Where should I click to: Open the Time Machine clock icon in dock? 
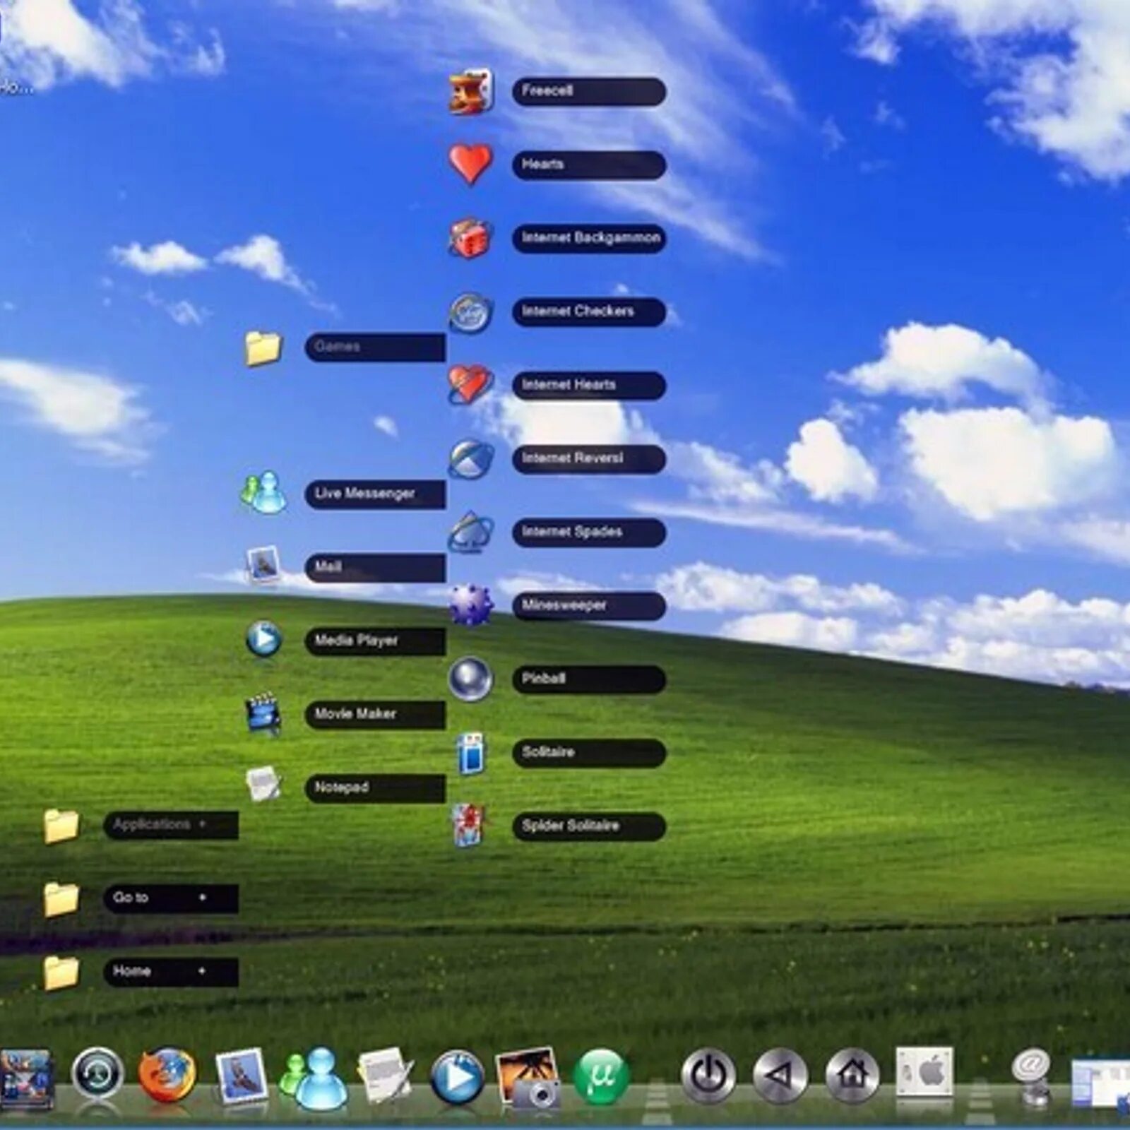click(98, 1074)
